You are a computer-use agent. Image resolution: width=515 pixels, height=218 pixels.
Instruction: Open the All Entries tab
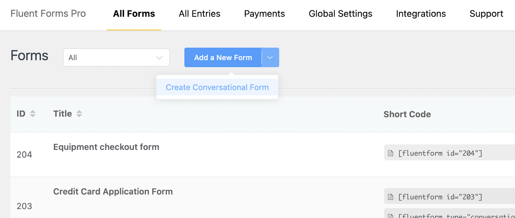[x=200, y=14]
